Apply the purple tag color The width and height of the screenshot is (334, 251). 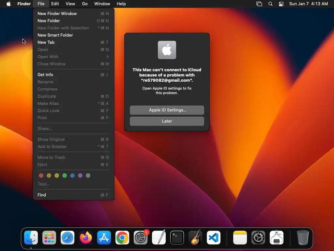pyautogui.click(x=80, y=176)
